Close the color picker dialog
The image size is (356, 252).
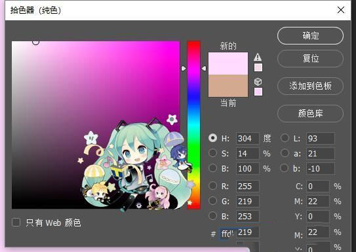tap(340, 10)
